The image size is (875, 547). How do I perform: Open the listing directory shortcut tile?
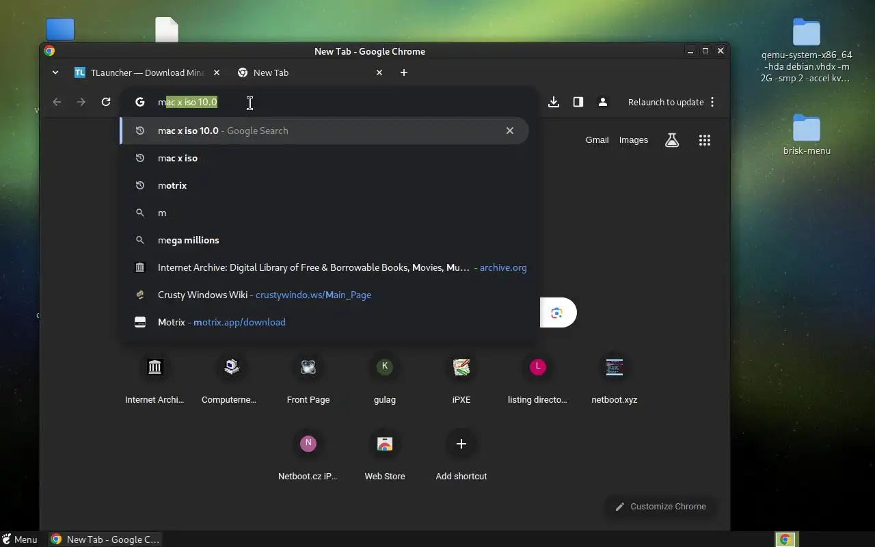(x=538, y=379)
